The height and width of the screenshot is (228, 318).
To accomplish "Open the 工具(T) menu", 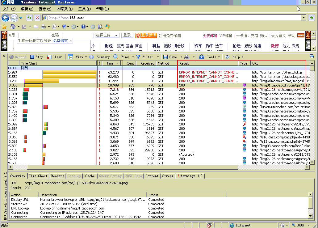I will click(x=84, y=9).
